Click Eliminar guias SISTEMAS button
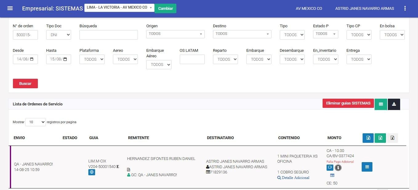 click(x=348, y=103)
